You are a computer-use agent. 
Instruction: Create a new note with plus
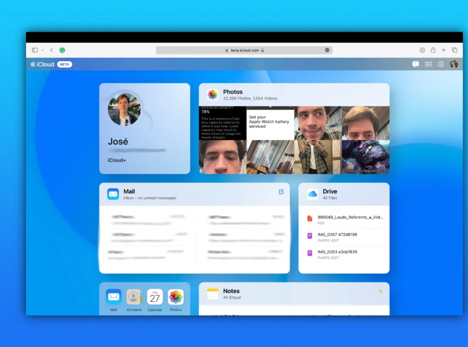point(381,291)
